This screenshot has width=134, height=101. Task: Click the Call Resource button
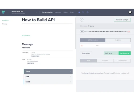[x=125, y=53]
